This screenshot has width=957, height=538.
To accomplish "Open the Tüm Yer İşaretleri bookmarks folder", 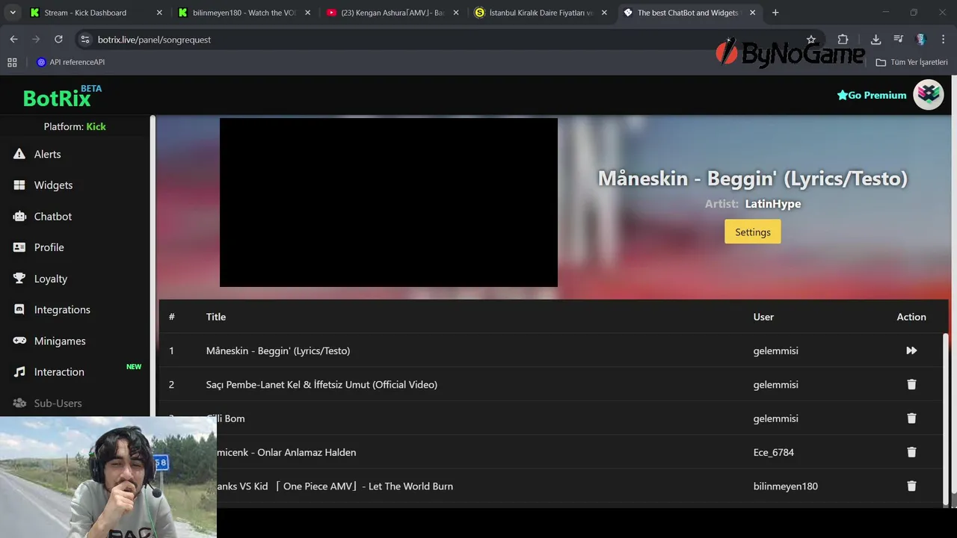I will (x=912, y=62).
